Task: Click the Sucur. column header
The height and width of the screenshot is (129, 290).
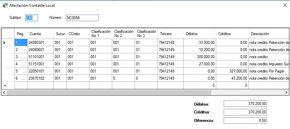Action: (60, 34)
